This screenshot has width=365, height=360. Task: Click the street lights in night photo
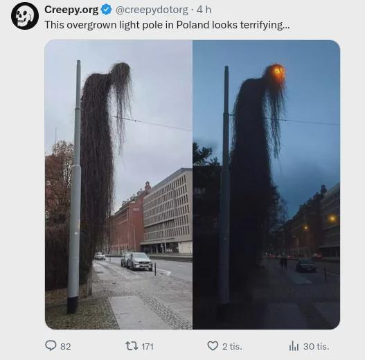pyautogui.click(x=319, y=223)
